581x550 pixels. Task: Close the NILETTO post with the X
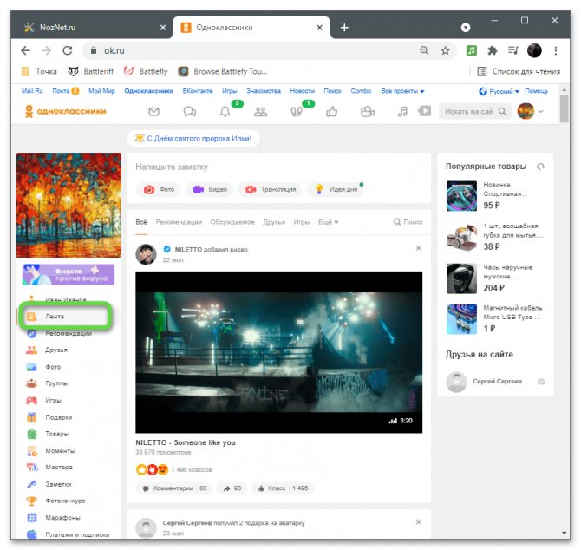(418, 248)
